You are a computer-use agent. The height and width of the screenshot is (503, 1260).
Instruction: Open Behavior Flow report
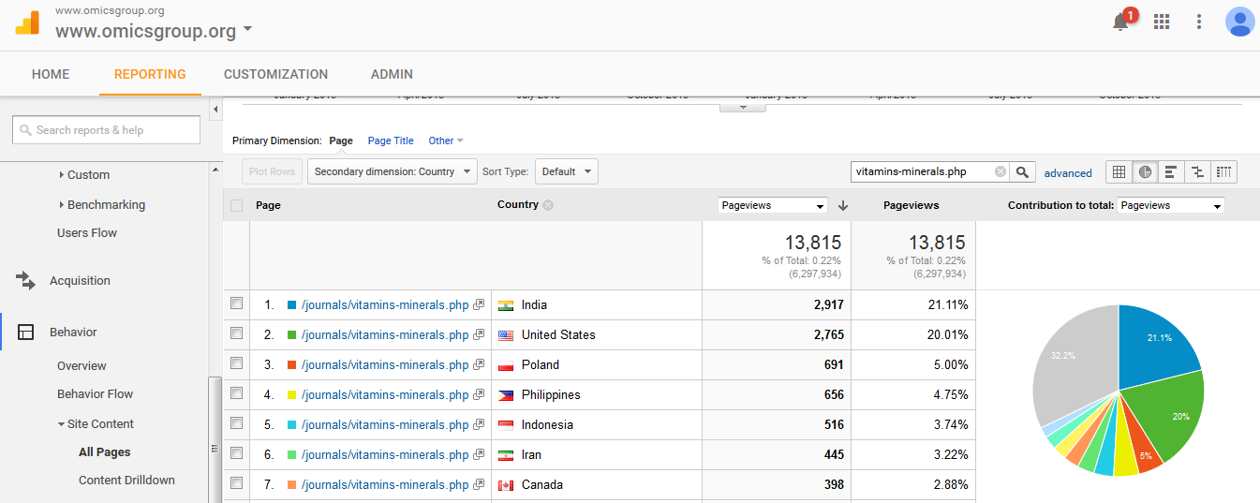pos(95,393)
